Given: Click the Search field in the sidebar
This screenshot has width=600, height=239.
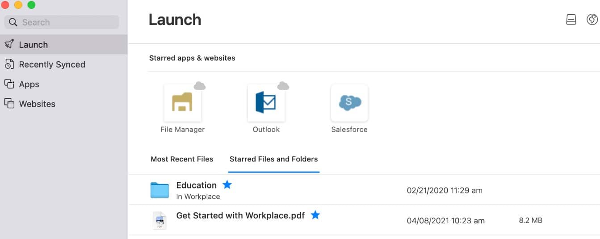Looking at the screenshot, I should coord(62,22).
